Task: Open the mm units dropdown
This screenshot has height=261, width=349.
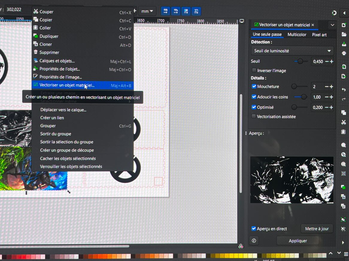Action: tap(147, 11)
